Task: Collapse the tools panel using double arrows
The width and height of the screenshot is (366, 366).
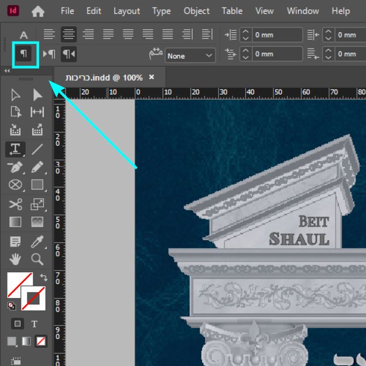Action: pyautogui.click(x=7, y=71)
